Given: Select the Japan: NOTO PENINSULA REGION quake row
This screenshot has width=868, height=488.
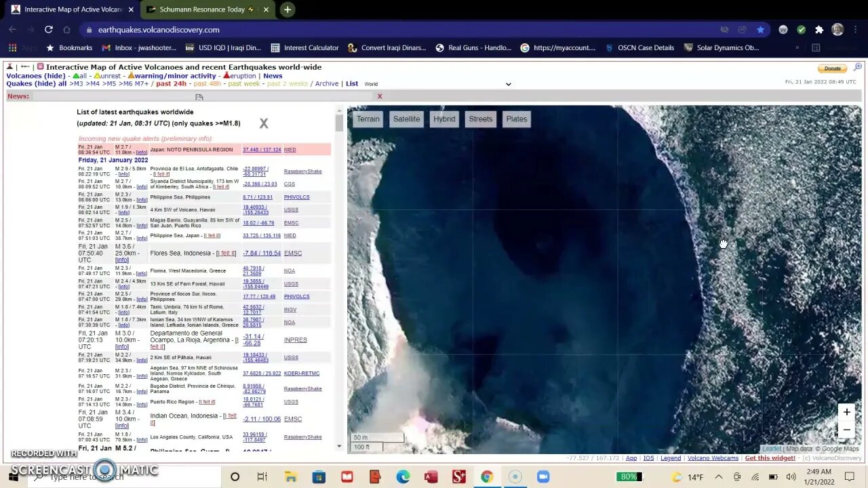Looking at the screenshot, I should (x=204, y=150).
